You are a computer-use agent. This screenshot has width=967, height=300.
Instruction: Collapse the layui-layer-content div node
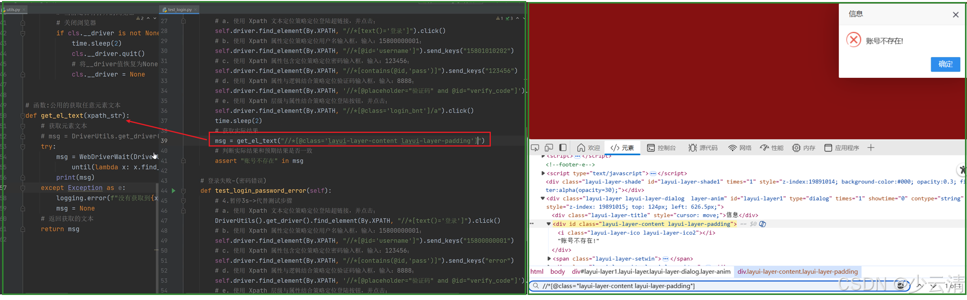[549, 224]
